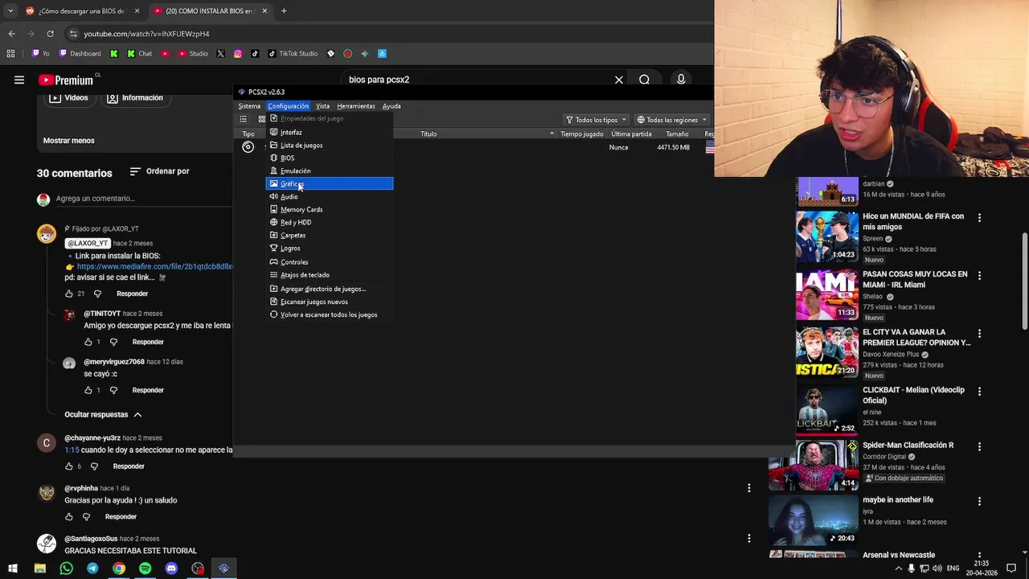Like the pinned @LAXOR_YT comment

(x=69, y=294)
